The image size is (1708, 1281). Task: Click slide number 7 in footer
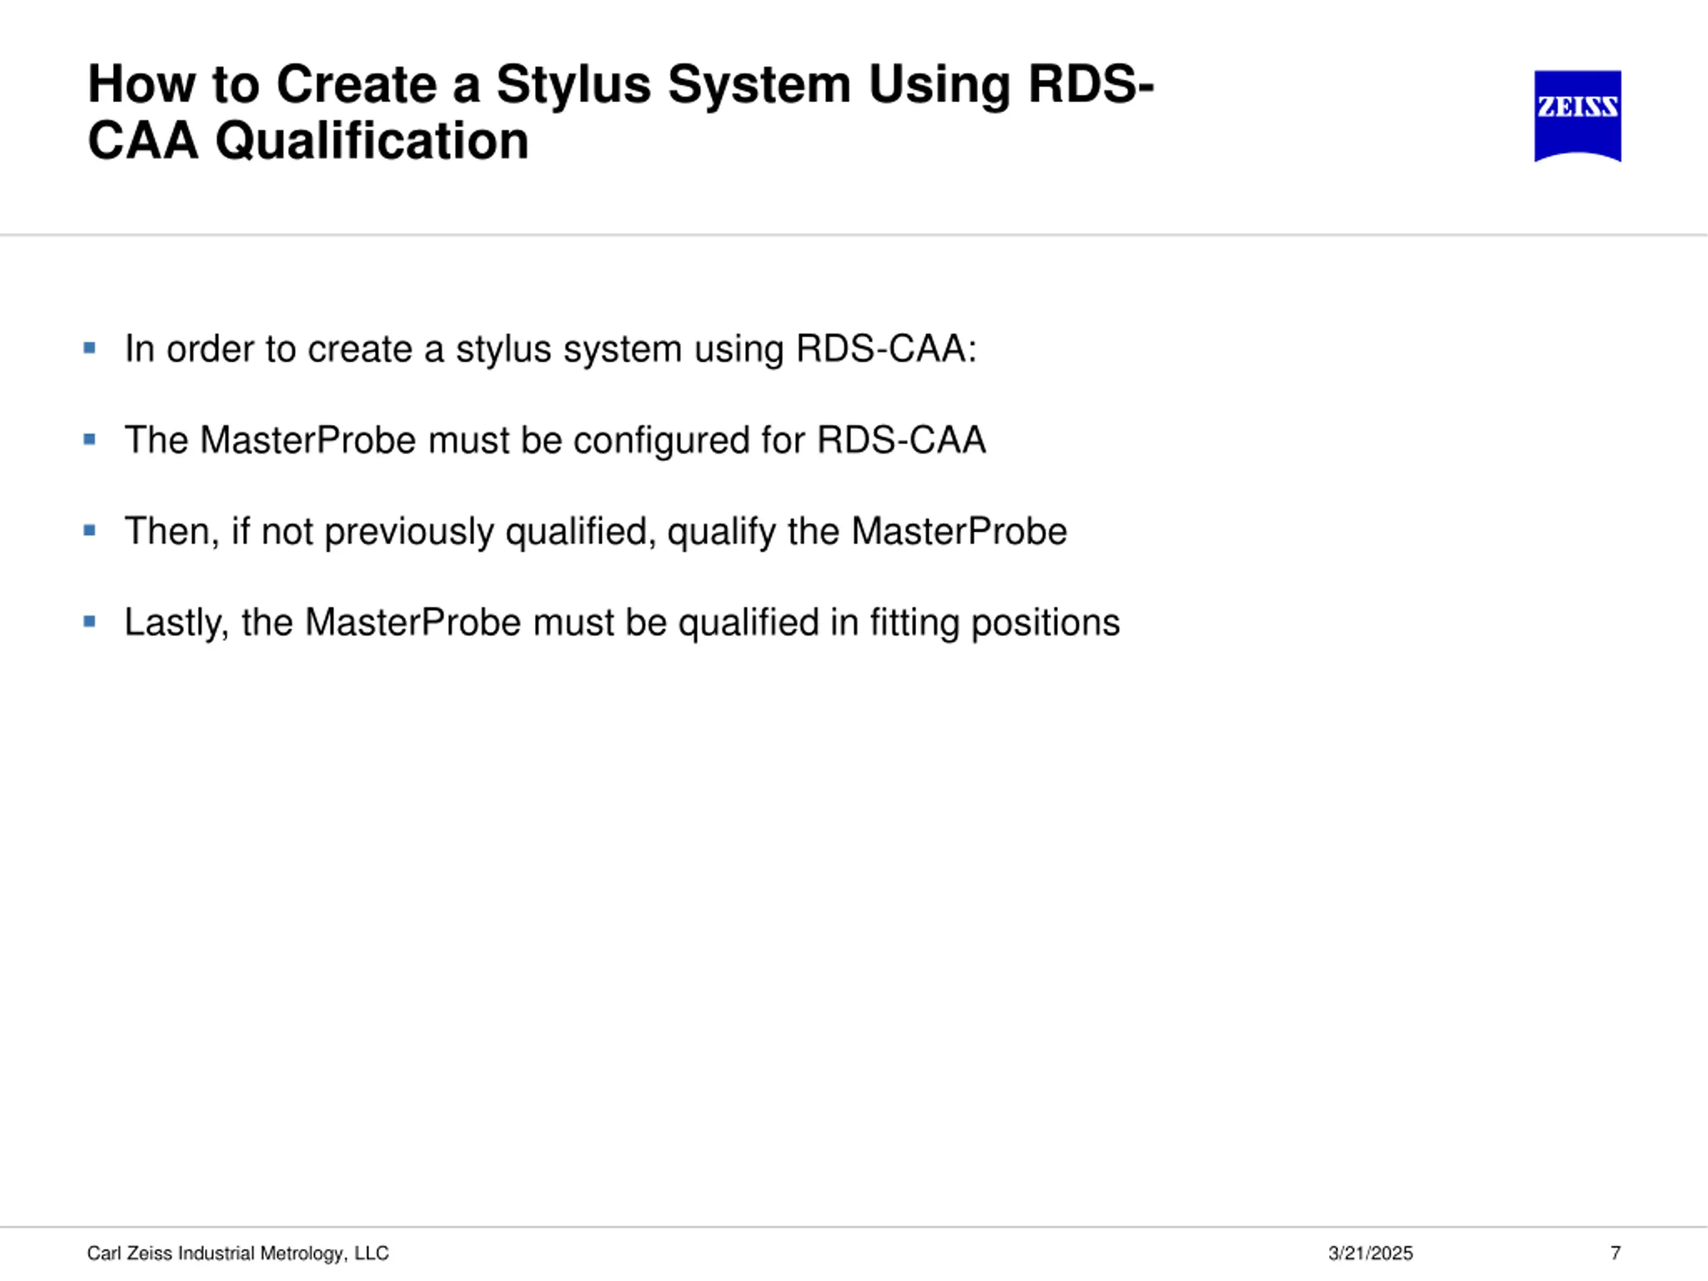[x=1615, y=1252]
